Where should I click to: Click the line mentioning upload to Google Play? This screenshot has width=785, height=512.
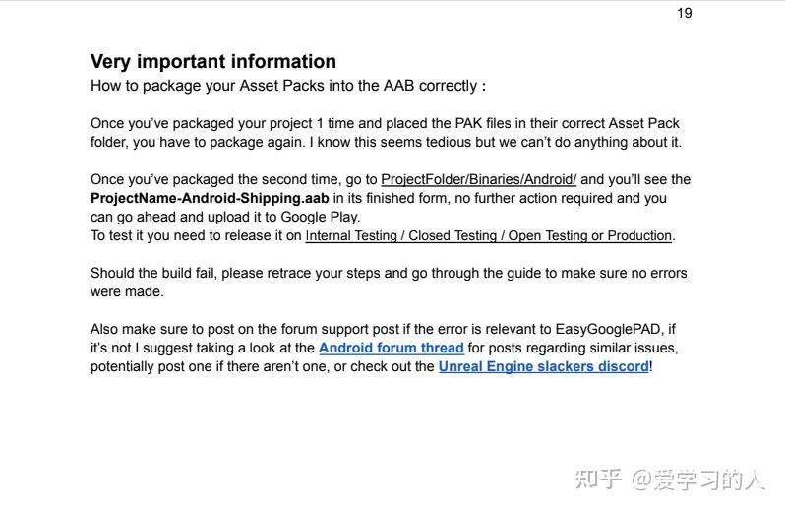225,217
